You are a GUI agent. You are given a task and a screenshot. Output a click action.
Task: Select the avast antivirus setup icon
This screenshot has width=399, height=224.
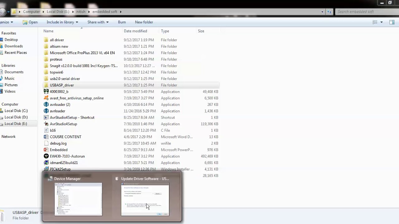pyautogui.click(x=46, y=98)
